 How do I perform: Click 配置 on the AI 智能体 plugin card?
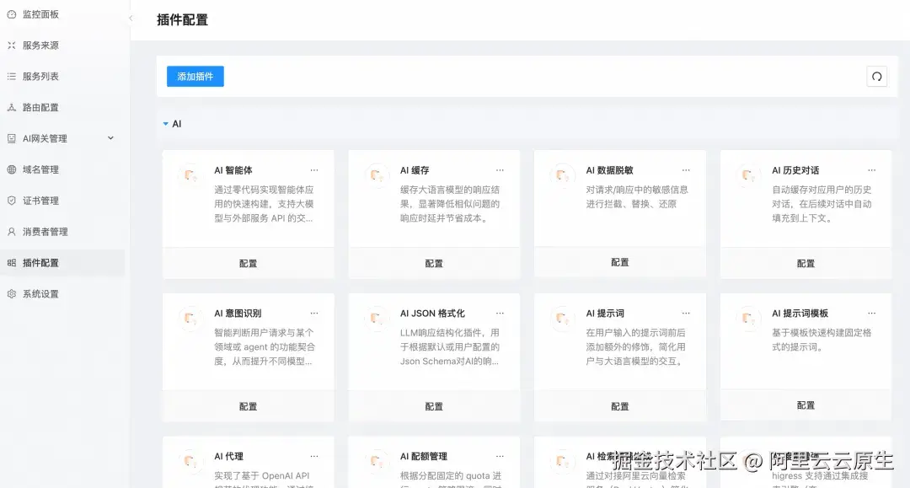248,263
